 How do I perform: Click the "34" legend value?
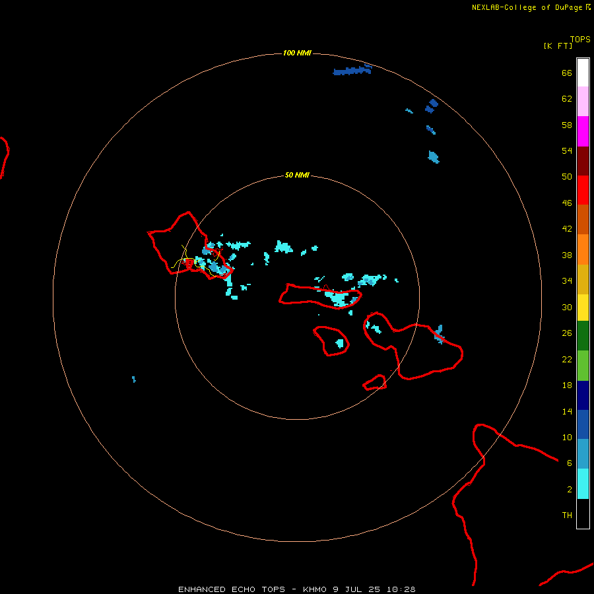(567, 281)
